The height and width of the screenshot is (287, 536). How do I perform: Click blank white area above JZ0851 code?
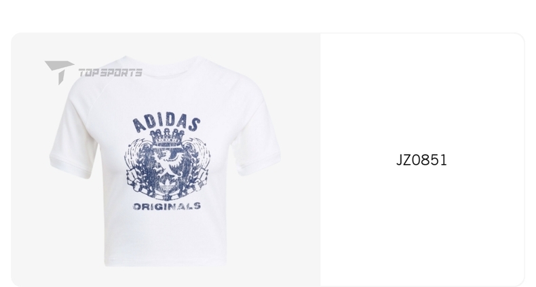click(x=421, y=92)
